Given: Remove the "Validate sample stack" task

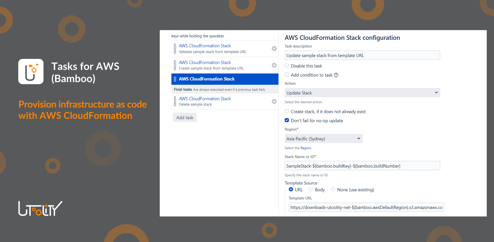Looking at the screenshot, I should click(x=274, y=48).
